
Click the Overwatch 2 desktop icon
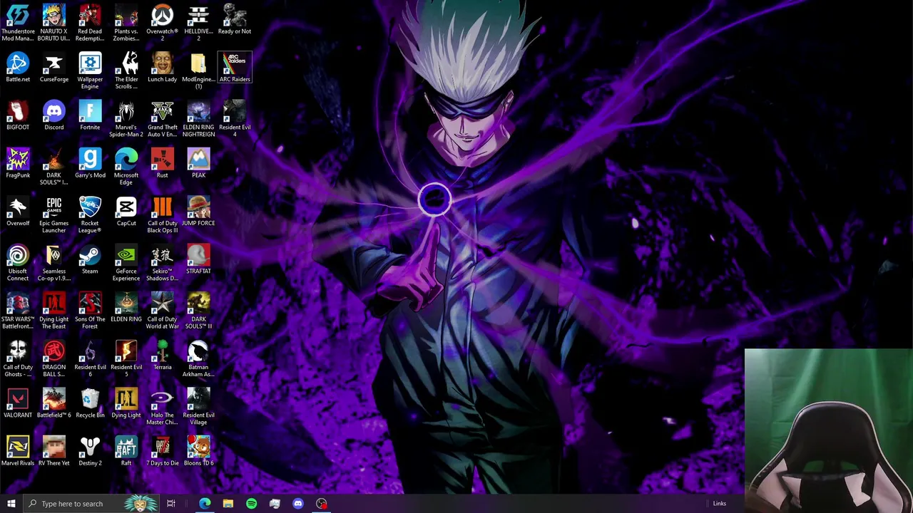162,23
